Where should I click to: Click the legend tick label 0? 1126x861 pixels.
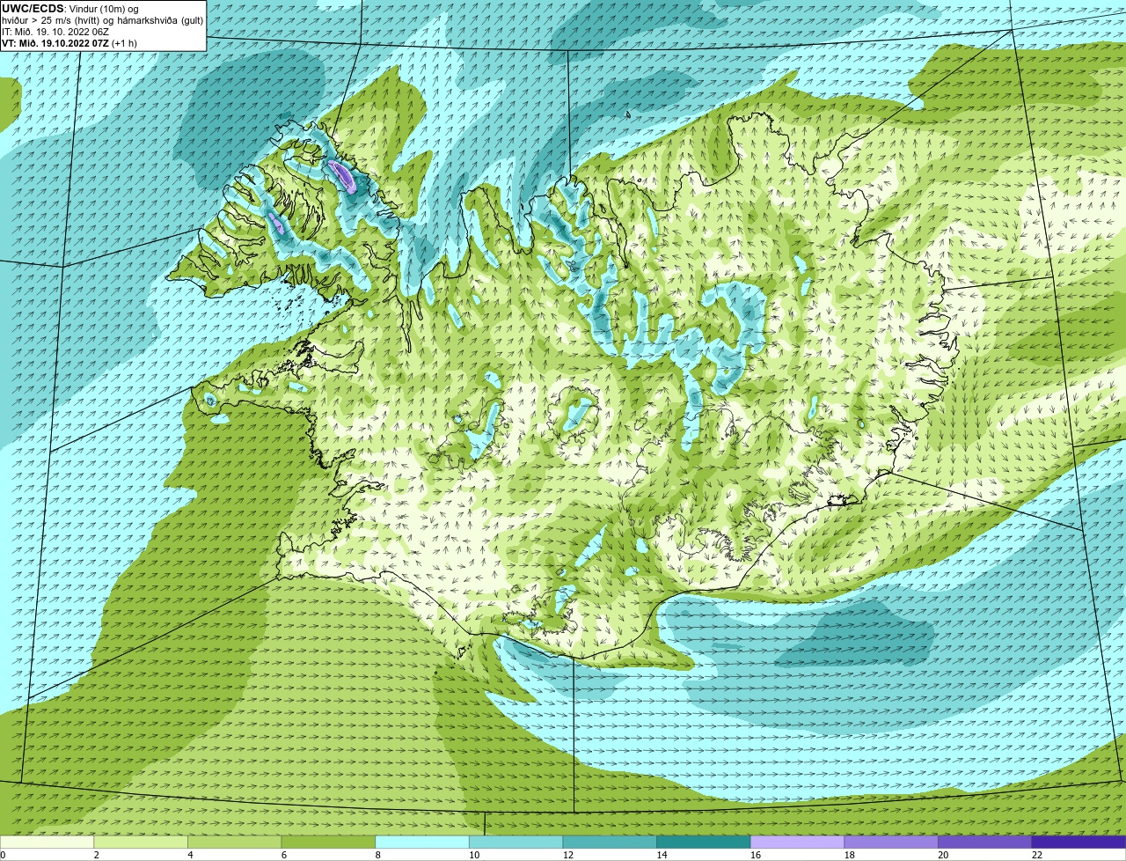pyautogui.click(x=3, y=855)
